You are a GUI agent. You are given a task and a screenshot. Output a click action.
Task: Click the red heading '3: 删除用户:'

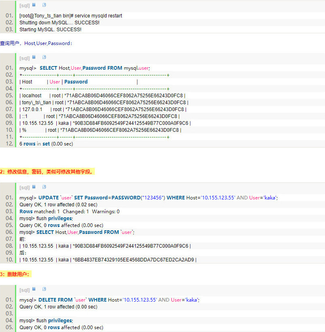(x=15, y=274)
